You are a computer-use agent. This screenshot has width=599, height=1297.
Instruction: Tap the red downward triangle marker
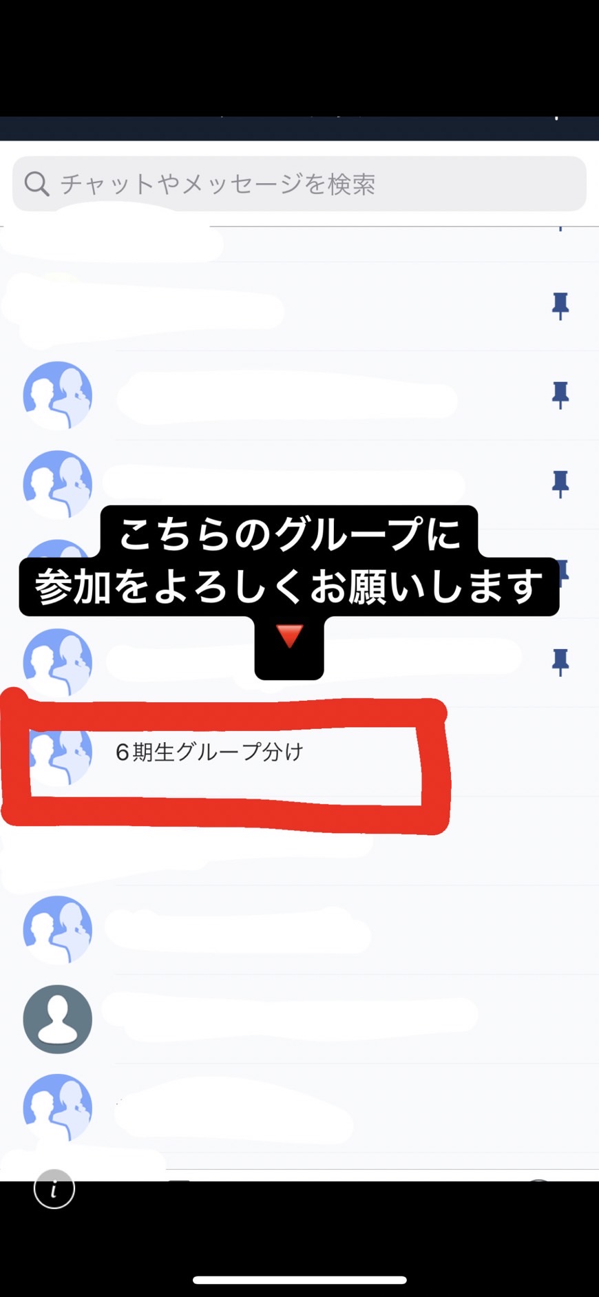coord(289,636)
